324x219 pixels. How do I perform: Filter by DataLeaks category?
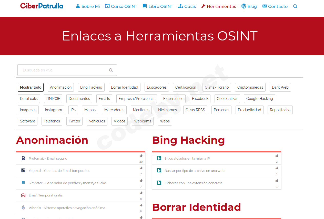click(x=29, y=99)
